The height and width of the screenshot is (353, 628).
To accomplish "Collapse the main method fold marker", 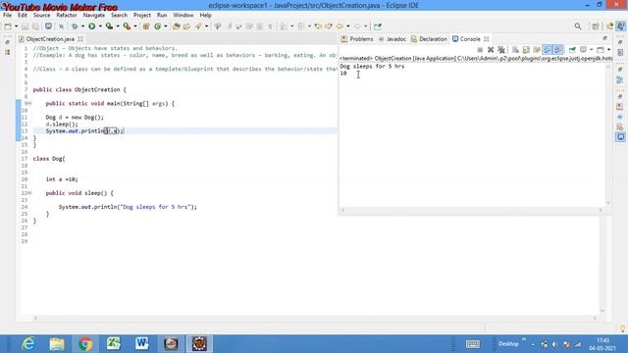I will 29,103.
